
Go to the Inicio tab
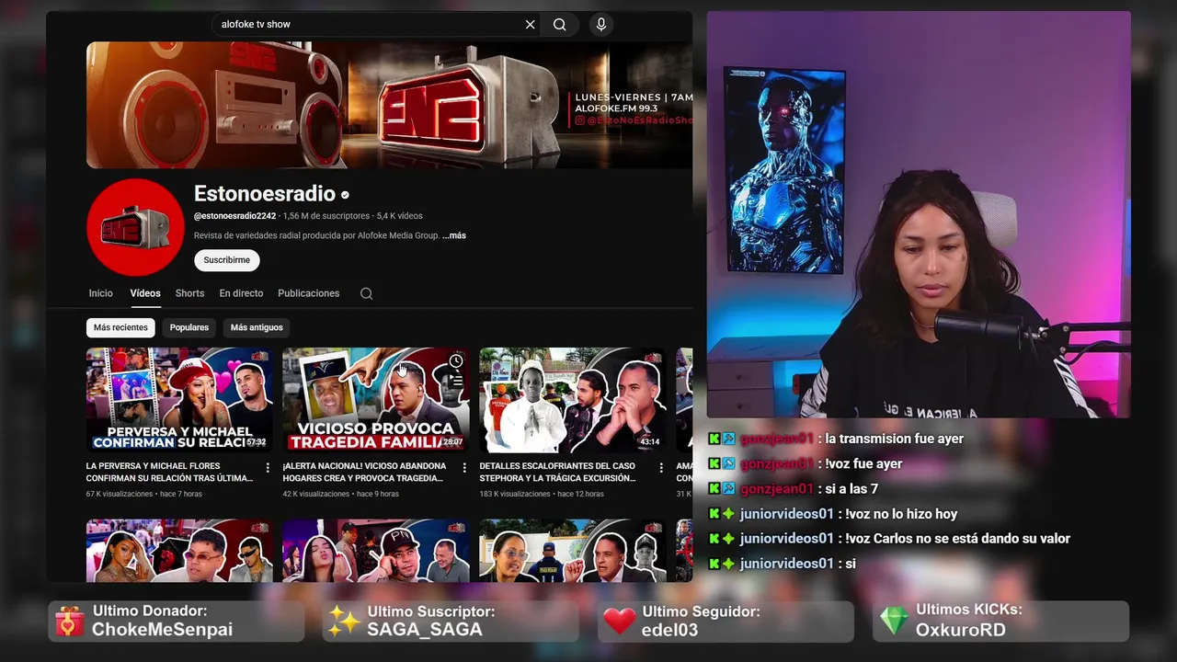[101, 293]
